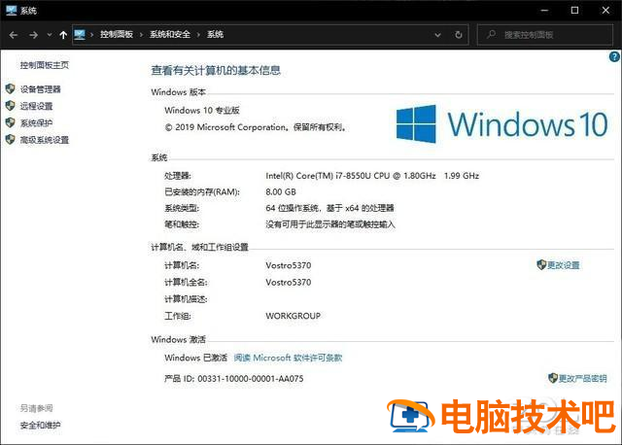Click the shield icon beside 系统保护

click(11, 122)
